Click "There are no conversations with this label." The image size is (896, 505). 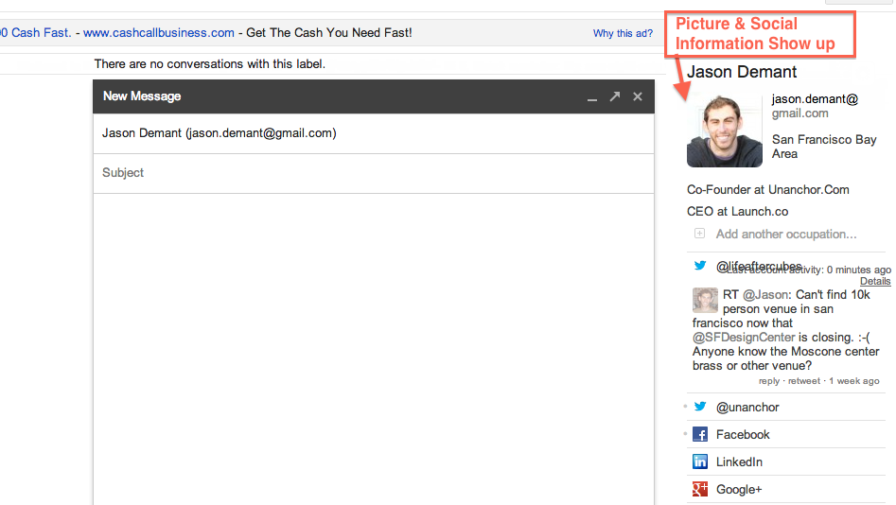[210, 64]
